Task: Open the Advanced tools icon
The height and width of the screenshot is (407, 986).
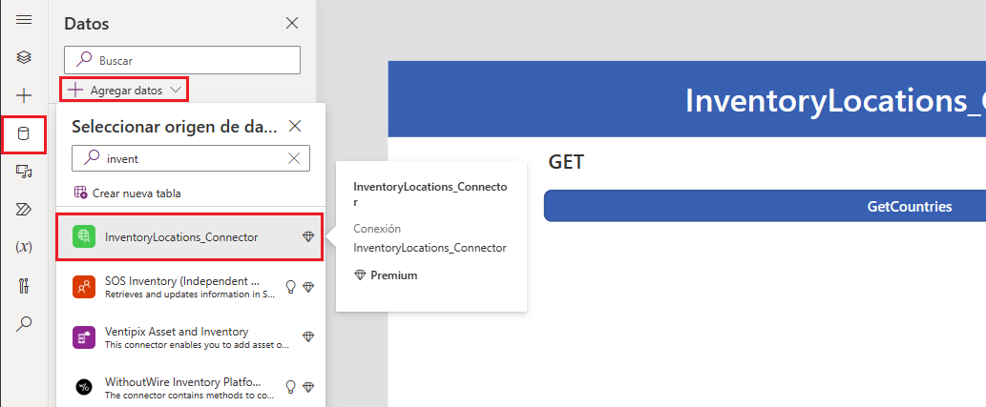Action: (24, 286)
